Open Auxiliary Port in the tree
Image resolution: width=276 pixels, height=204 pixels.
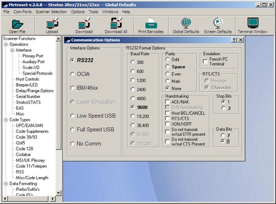(34, 62)
